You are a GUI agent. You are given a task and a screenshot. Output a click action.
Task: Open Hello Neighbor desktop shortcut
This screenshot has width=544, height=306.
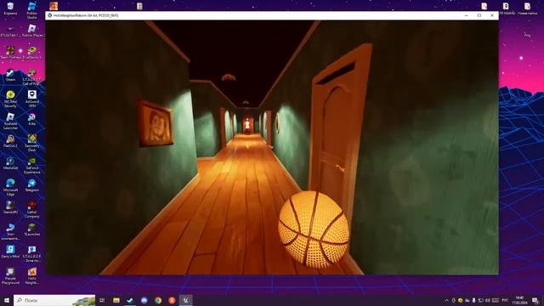pos(32,275)
